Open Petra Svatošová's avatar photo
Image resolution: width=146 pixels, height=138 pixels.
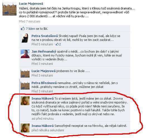tap(25, 38)
